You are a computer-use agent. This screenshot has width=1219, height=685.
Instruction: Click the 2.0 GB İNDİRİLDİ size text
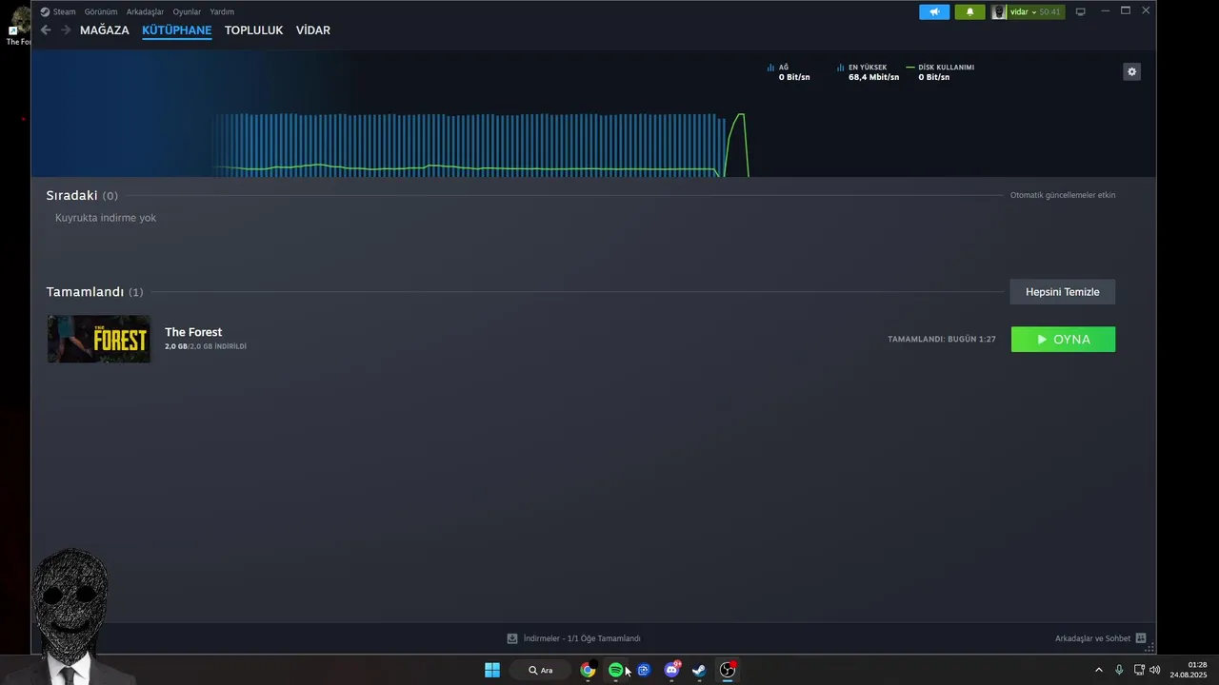coord(206,346)
